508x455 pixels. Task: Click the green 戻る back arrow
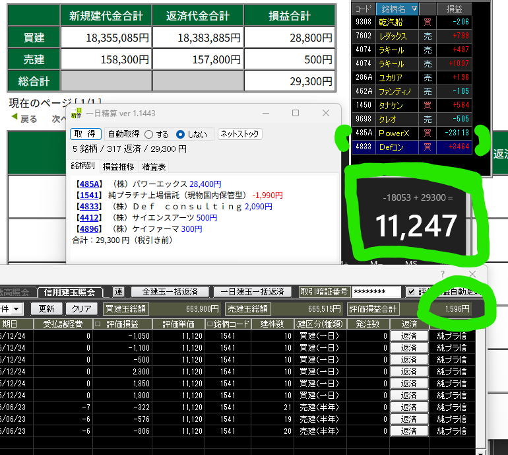(15, 119)
